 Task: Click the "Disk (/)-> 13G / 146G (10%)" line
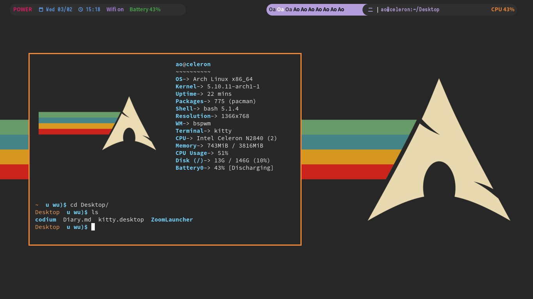coord(223,160)
